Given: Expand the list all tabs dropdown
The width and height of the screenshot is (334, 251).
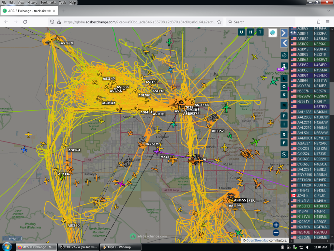Looking at the screenshot, I should (x=328, y=11).
